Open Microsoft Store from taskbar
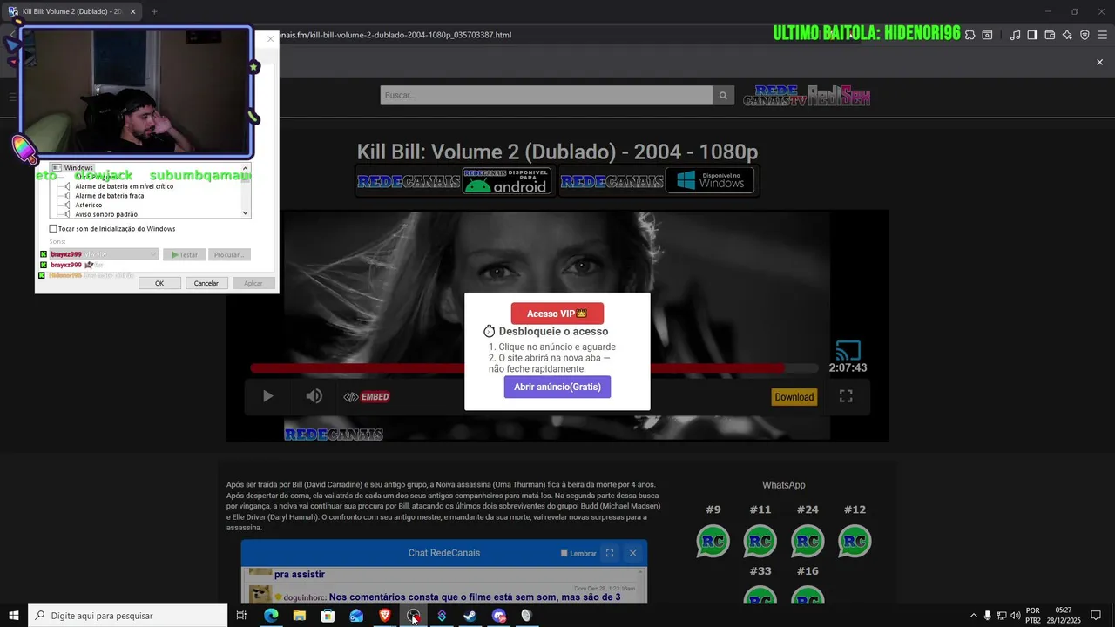The width and height of the screenshot is (1115, 627). point(328,616)
